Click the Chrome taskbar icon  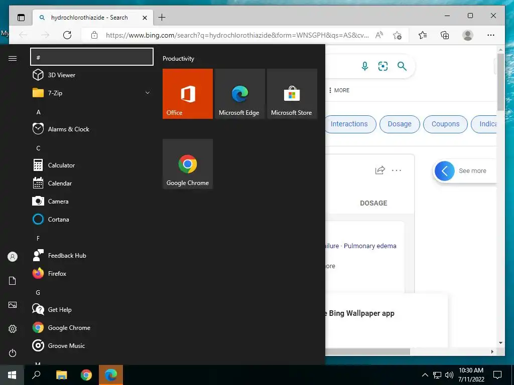coord(86,375)
